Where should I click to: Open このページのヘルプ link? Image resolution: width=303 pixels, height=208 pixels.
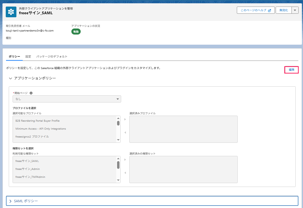[256, 10]
